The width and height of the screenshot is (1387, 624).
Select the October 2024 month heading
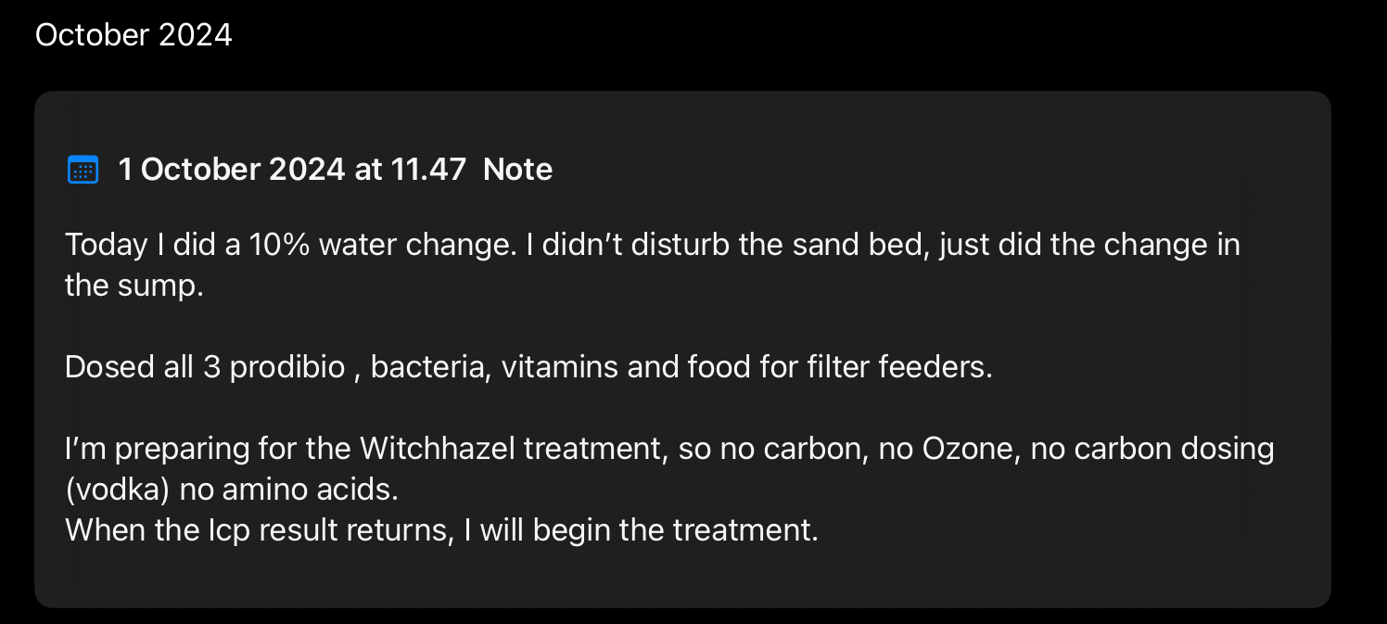point(134,35)
